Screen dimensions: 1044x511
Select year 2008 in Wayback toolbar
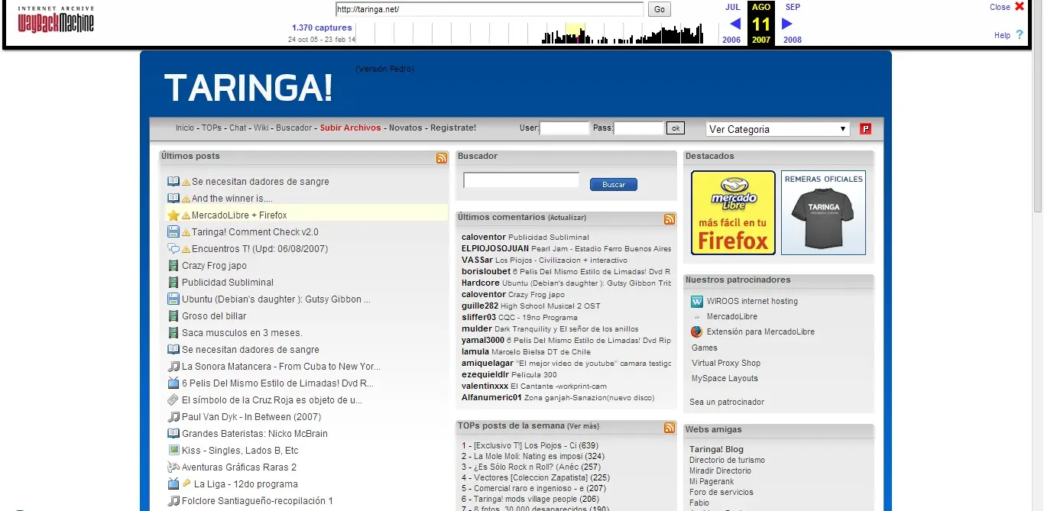tap(793, 40)
